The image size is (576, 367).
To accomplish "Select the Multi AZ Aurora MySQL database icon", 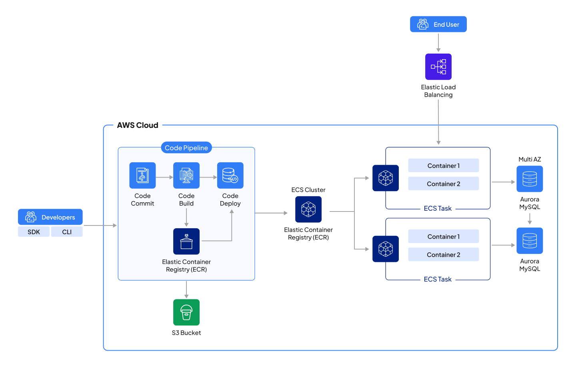I will pyautogui.click(x=530, y=179).
